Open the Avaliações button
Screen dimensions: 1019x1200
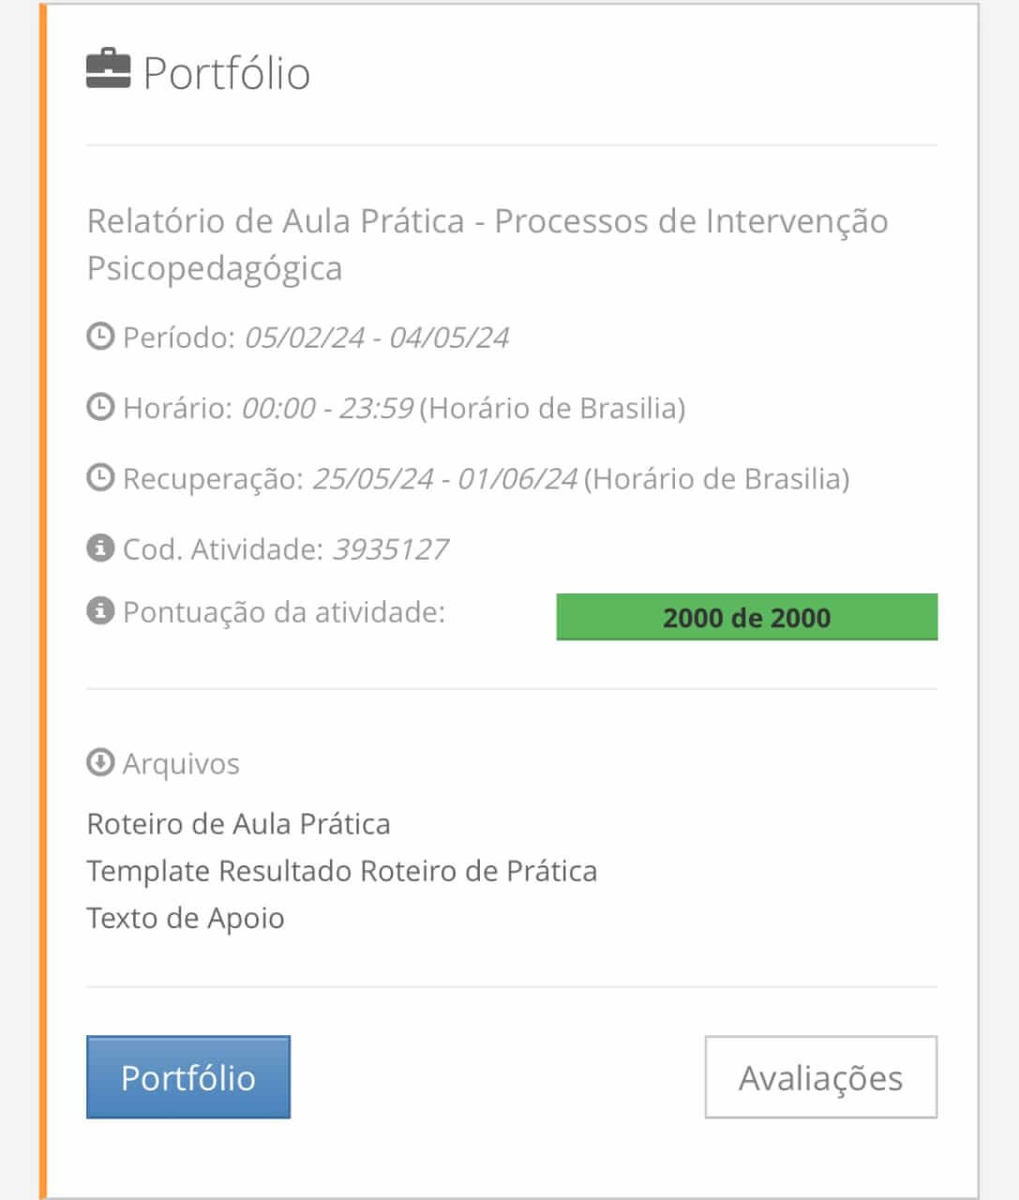(x=820, y=1077)
